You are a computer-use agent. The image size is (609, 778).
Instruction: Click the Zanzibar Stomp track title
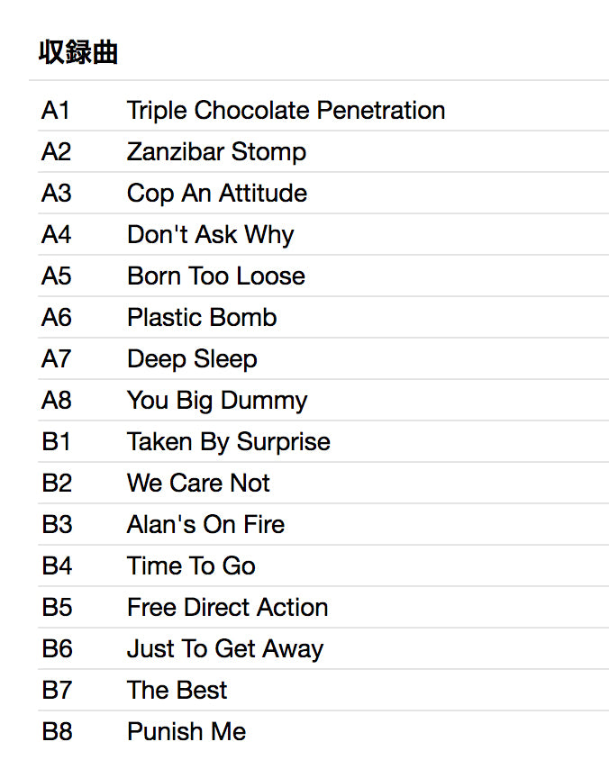tap(216, 152)
